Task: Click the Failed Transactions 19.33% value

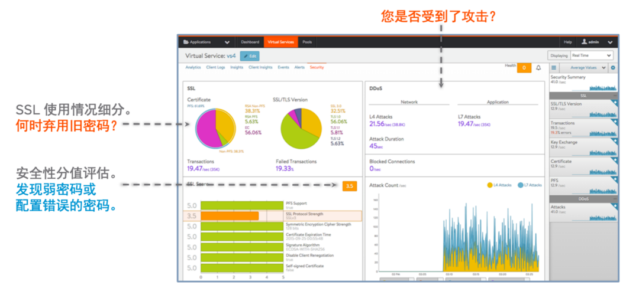Action: (x=285, y=169)
